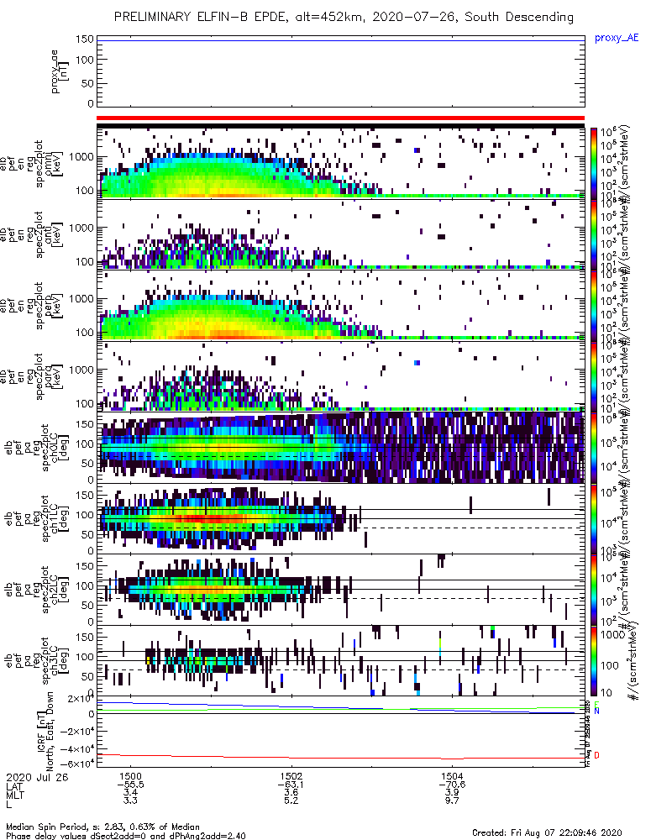Click the proxy_ae [nT] y-axis label
This screenshot has height=840, width=651.
(60, 71)
